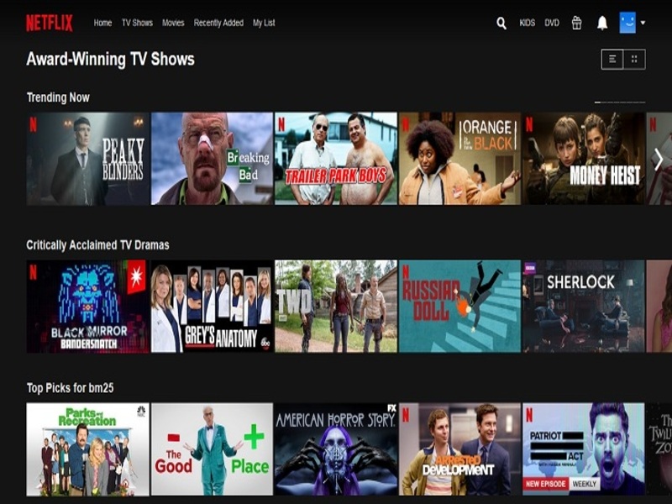
Task: Open the notifications bell
Action: pyautogui.click(x=602, y=23)
